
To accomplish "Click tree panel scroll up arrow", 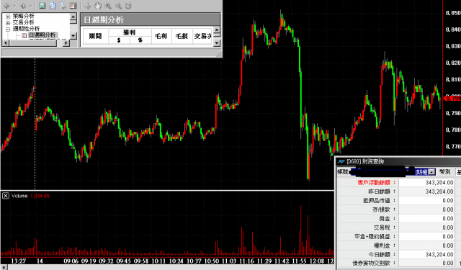I will coord(73,17).
